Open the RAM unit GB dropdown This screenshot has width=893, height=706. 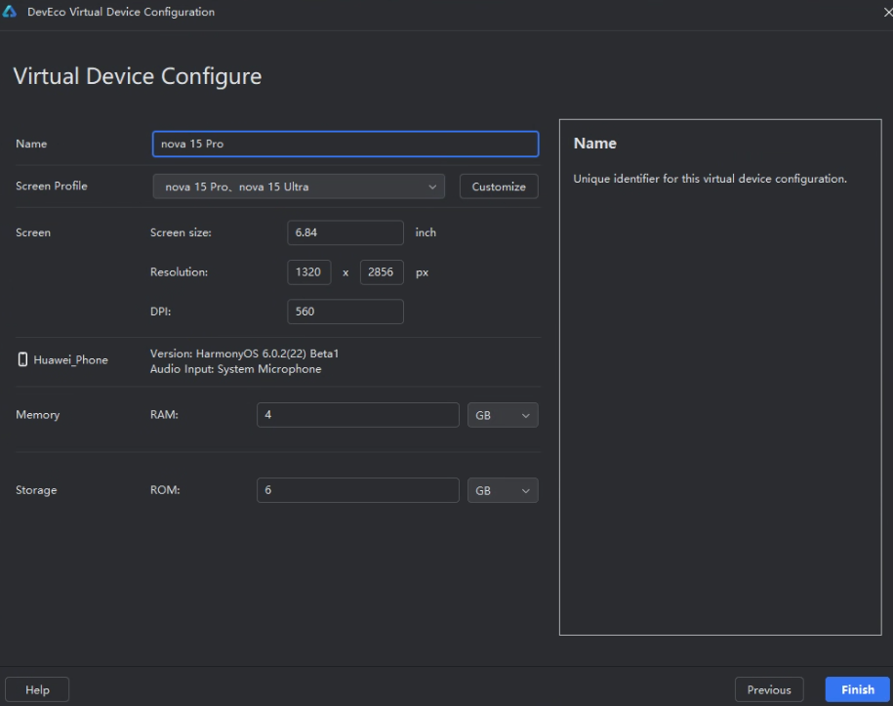503,415
